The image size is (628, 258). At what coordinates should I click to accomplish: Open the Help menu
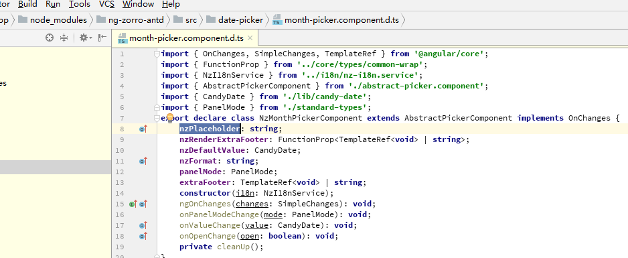coord(171,5)
